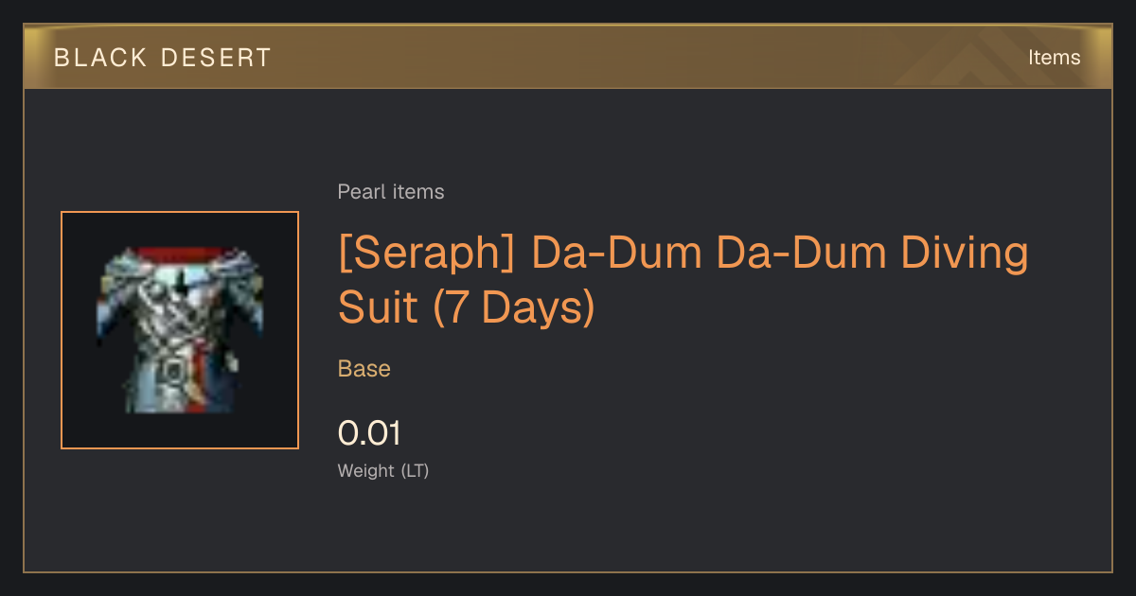Viewport: 1136px width, 596px height.
Task: Click the diving suit armor item icon
Action: pyautogui.click(x=180, y=330)
